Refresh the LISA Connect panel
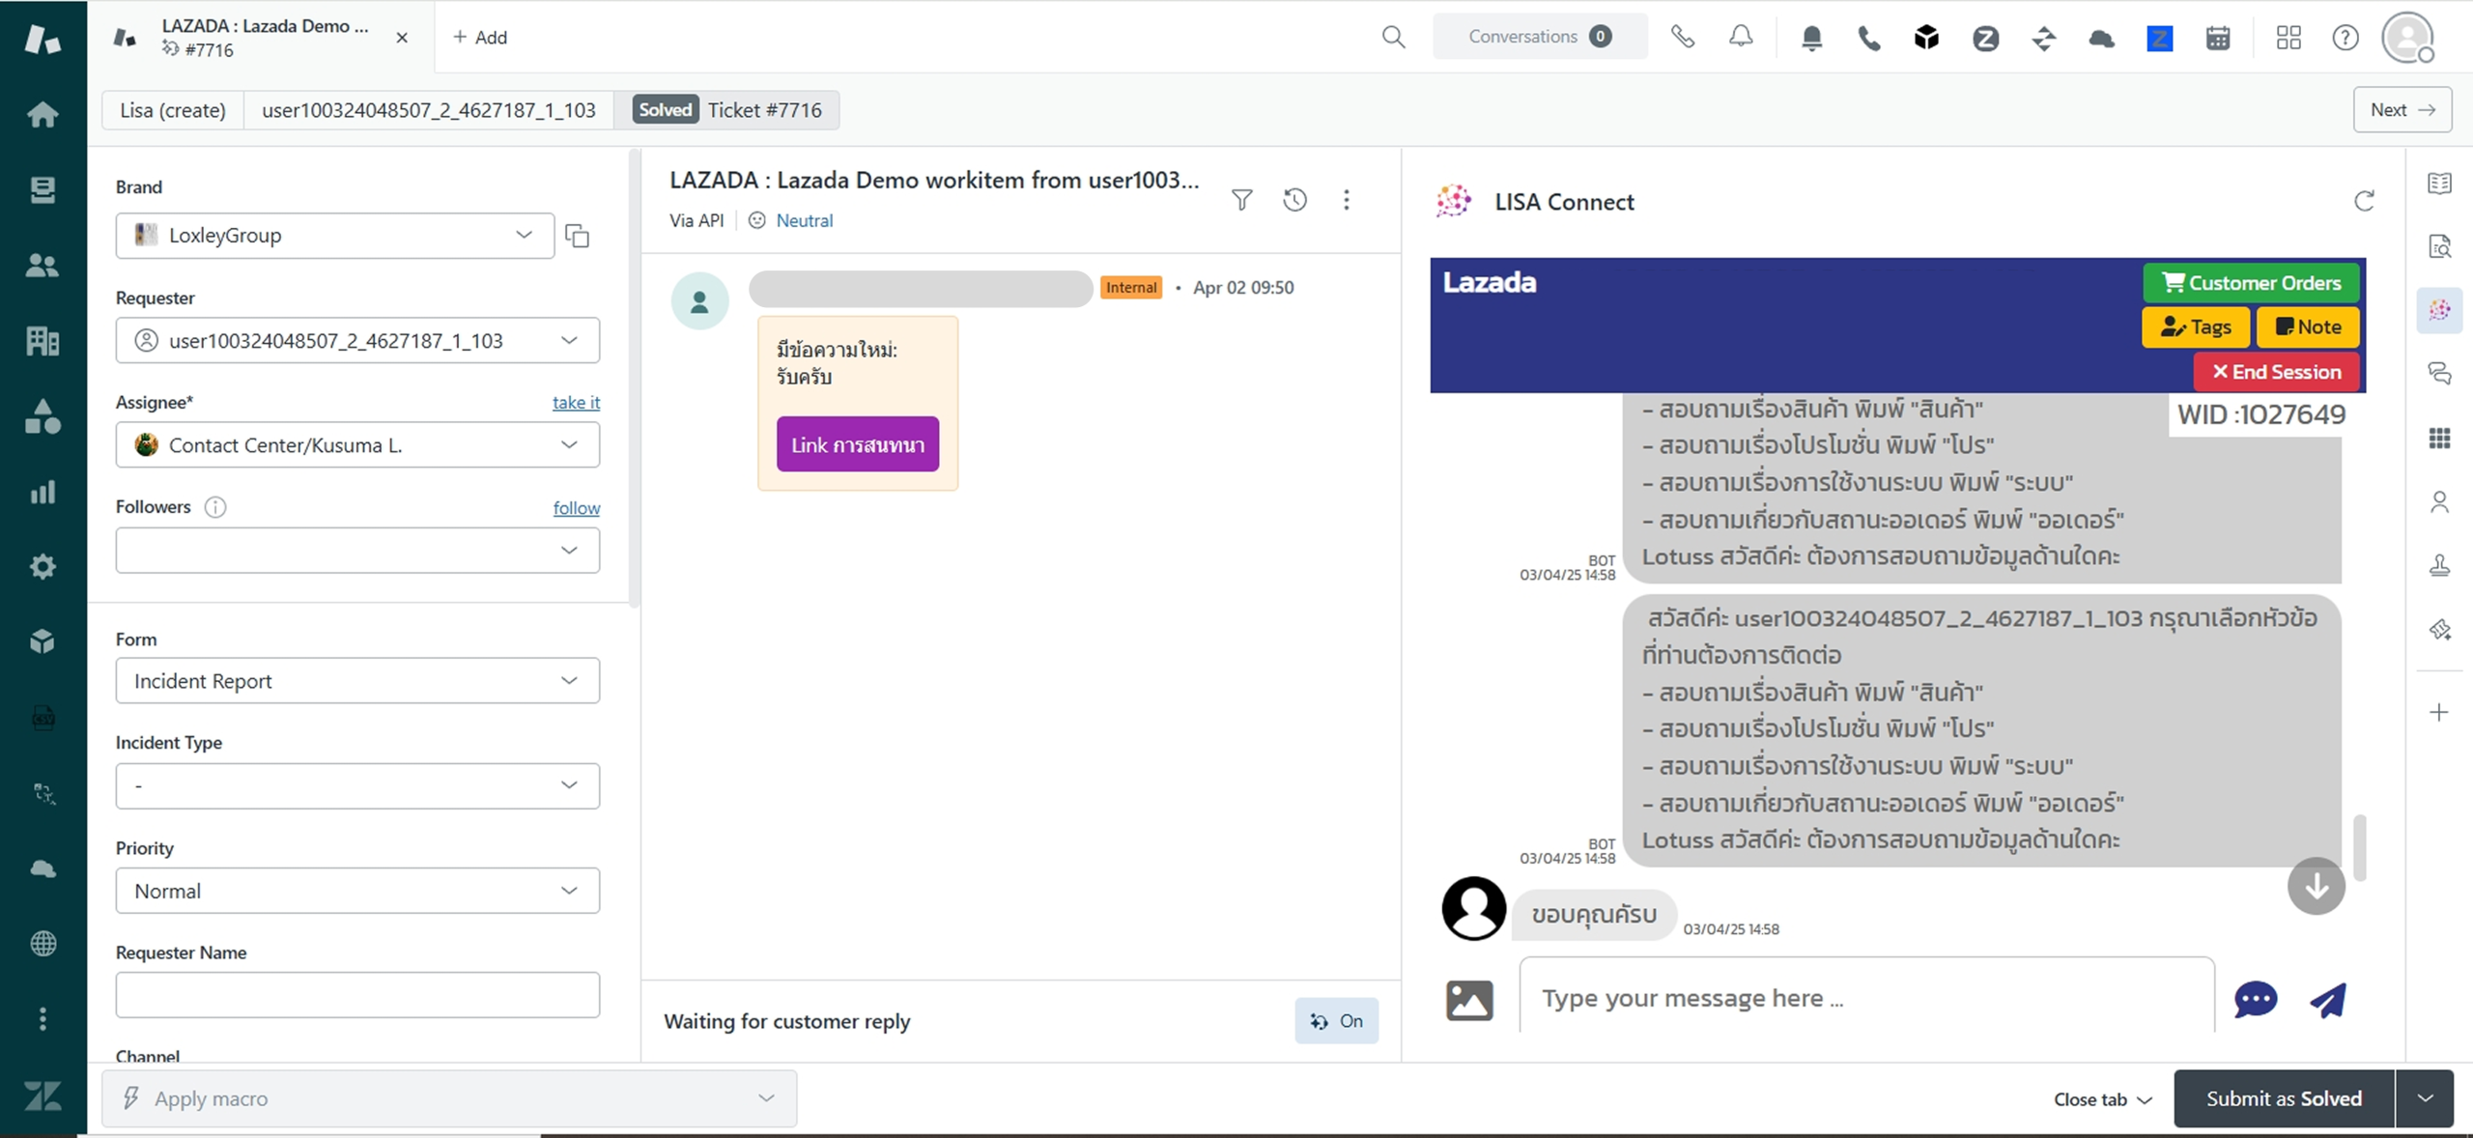Viewport: 2473px width, 1138px height. [x=2364, y=201]
